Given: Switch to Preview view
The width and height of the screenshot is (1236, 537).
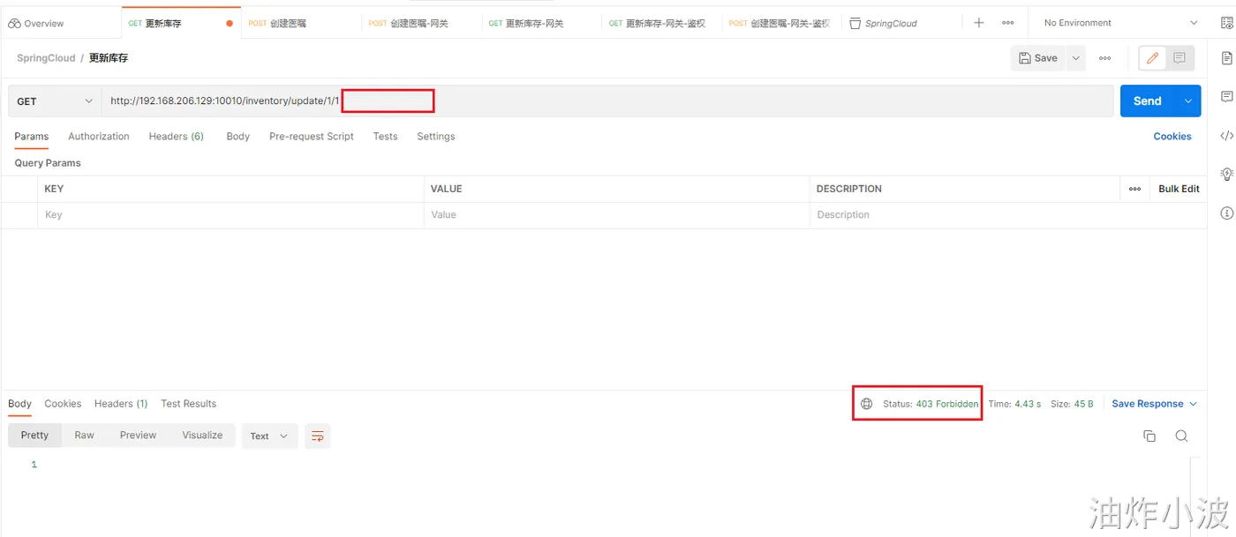Looking at the screenshot, I should [x=138, y=436].
